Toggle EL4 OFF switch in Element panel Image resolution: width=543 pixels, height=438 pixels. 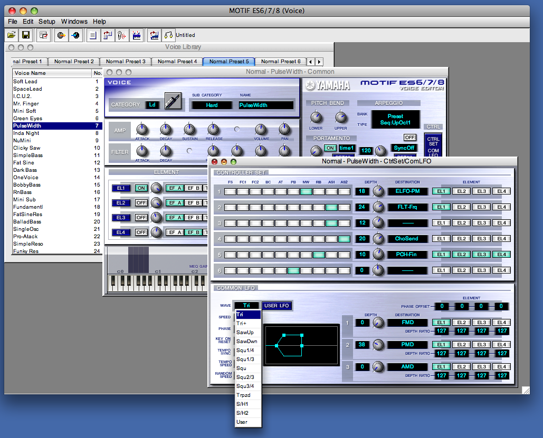(x=141, y=232)
